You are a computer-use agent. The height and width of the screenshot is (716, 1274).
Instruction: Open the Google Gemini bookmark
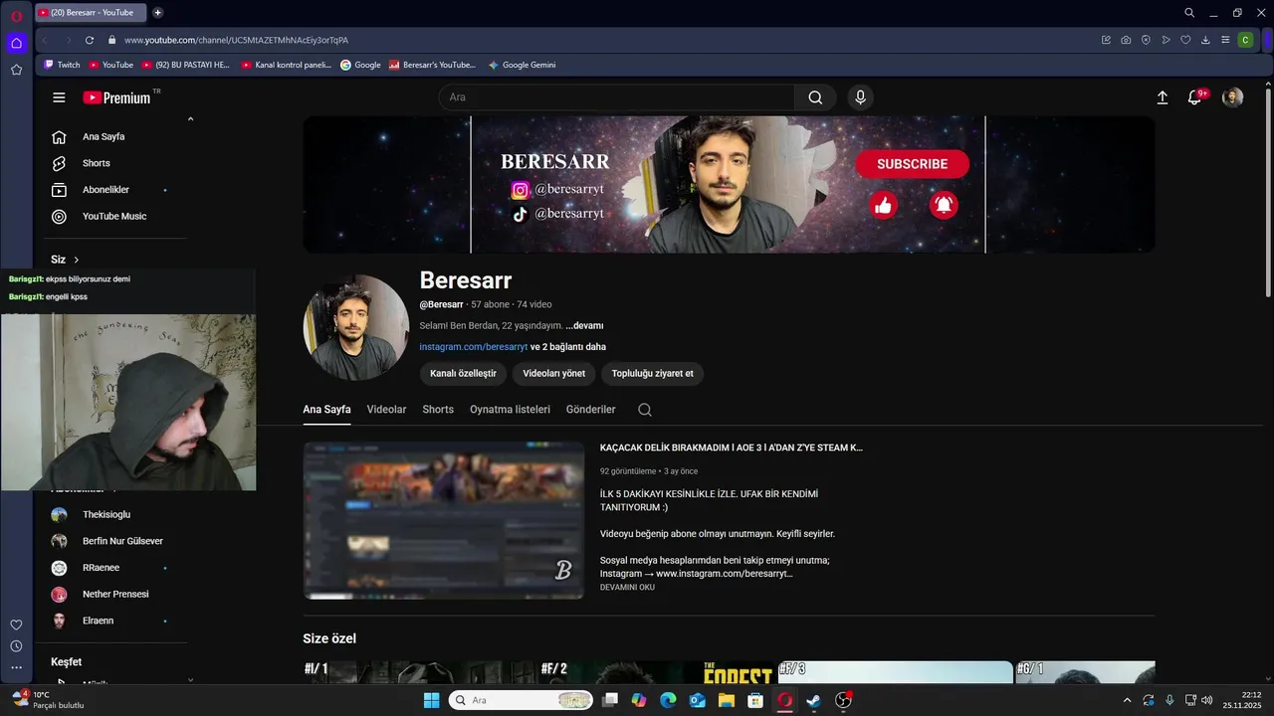[522, 65]
